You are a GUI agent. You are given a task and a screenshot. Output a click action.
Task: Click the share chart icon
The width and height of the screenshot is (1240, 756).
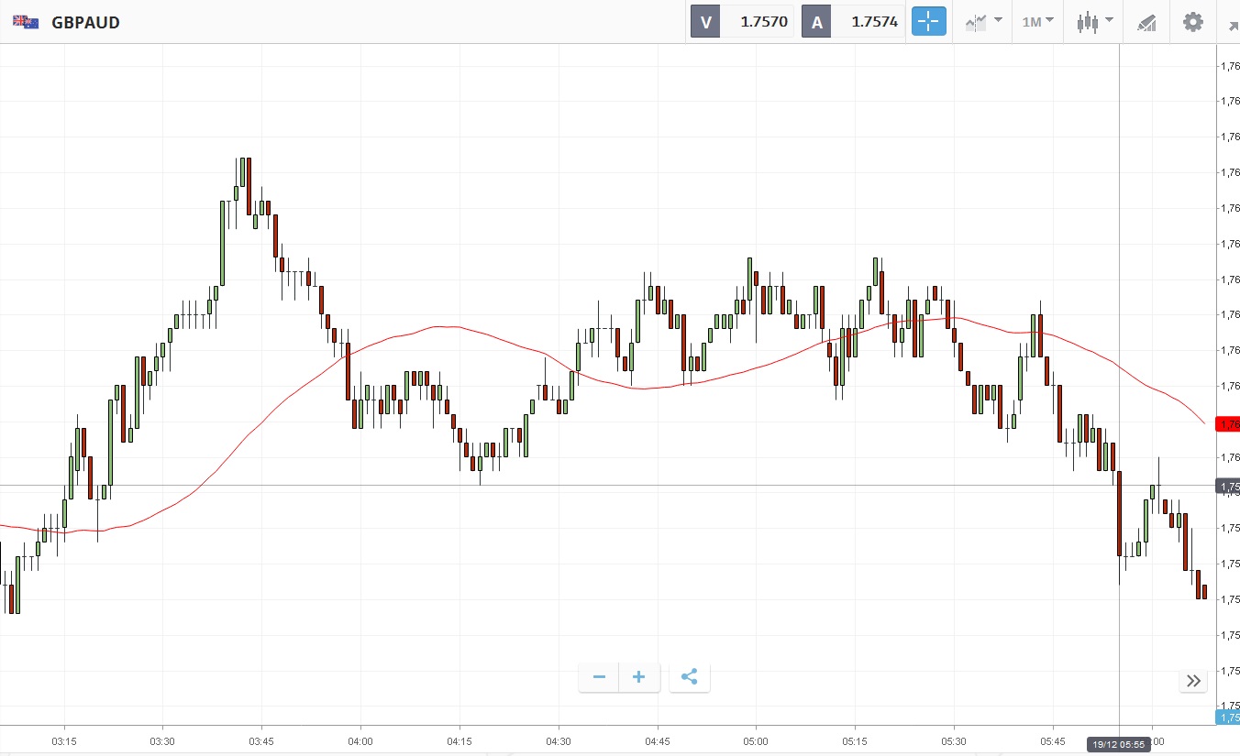click(x=690, y=677)
